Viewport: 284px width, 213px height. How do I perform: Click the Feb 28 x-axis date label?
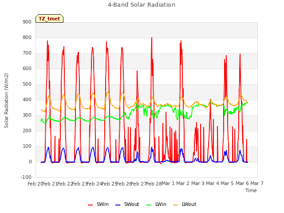click(154, 184)
